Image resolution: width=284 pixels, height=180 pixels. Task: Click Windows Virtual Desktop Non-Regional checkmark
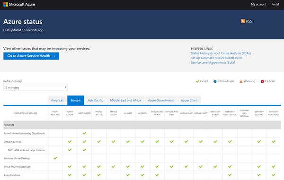click(x=55, y=158)
